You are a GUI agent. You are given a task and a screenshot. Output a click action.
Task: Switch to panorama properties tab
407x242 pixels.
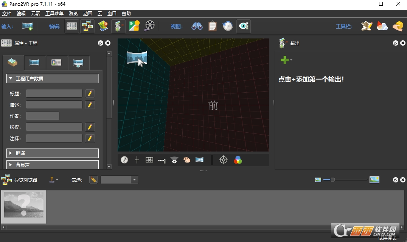(x=34, y=63)
